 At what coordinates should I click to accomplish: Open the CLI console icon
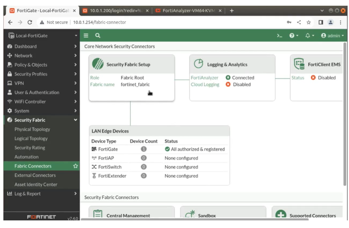279,36
